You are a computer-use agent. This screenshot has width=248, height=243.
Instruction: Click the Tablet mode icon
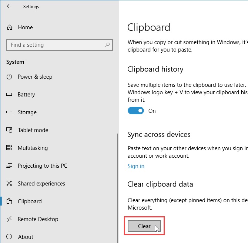tap(9, 130)
